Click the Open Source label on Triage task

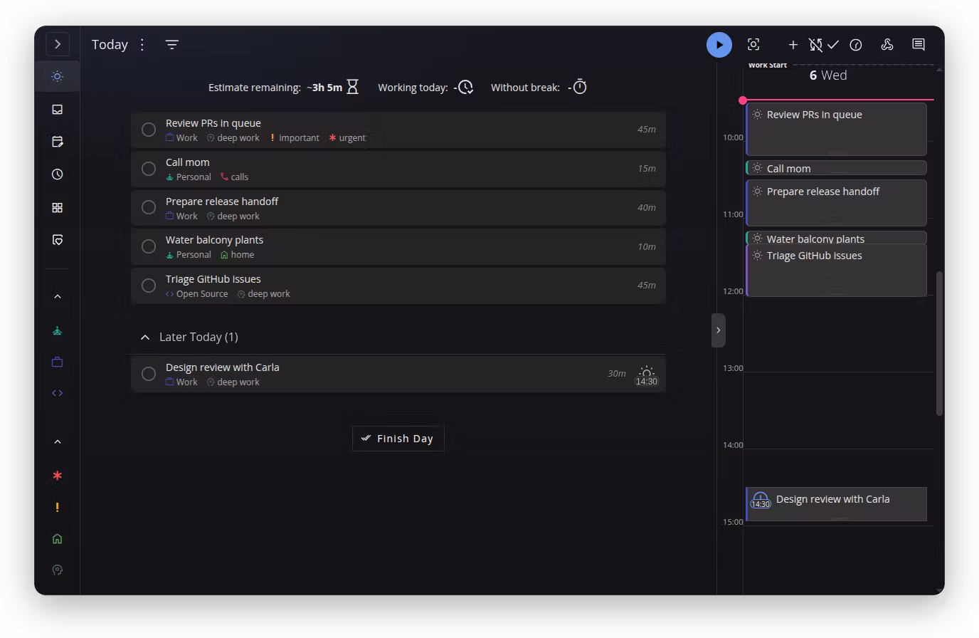[x=196, y=294]
